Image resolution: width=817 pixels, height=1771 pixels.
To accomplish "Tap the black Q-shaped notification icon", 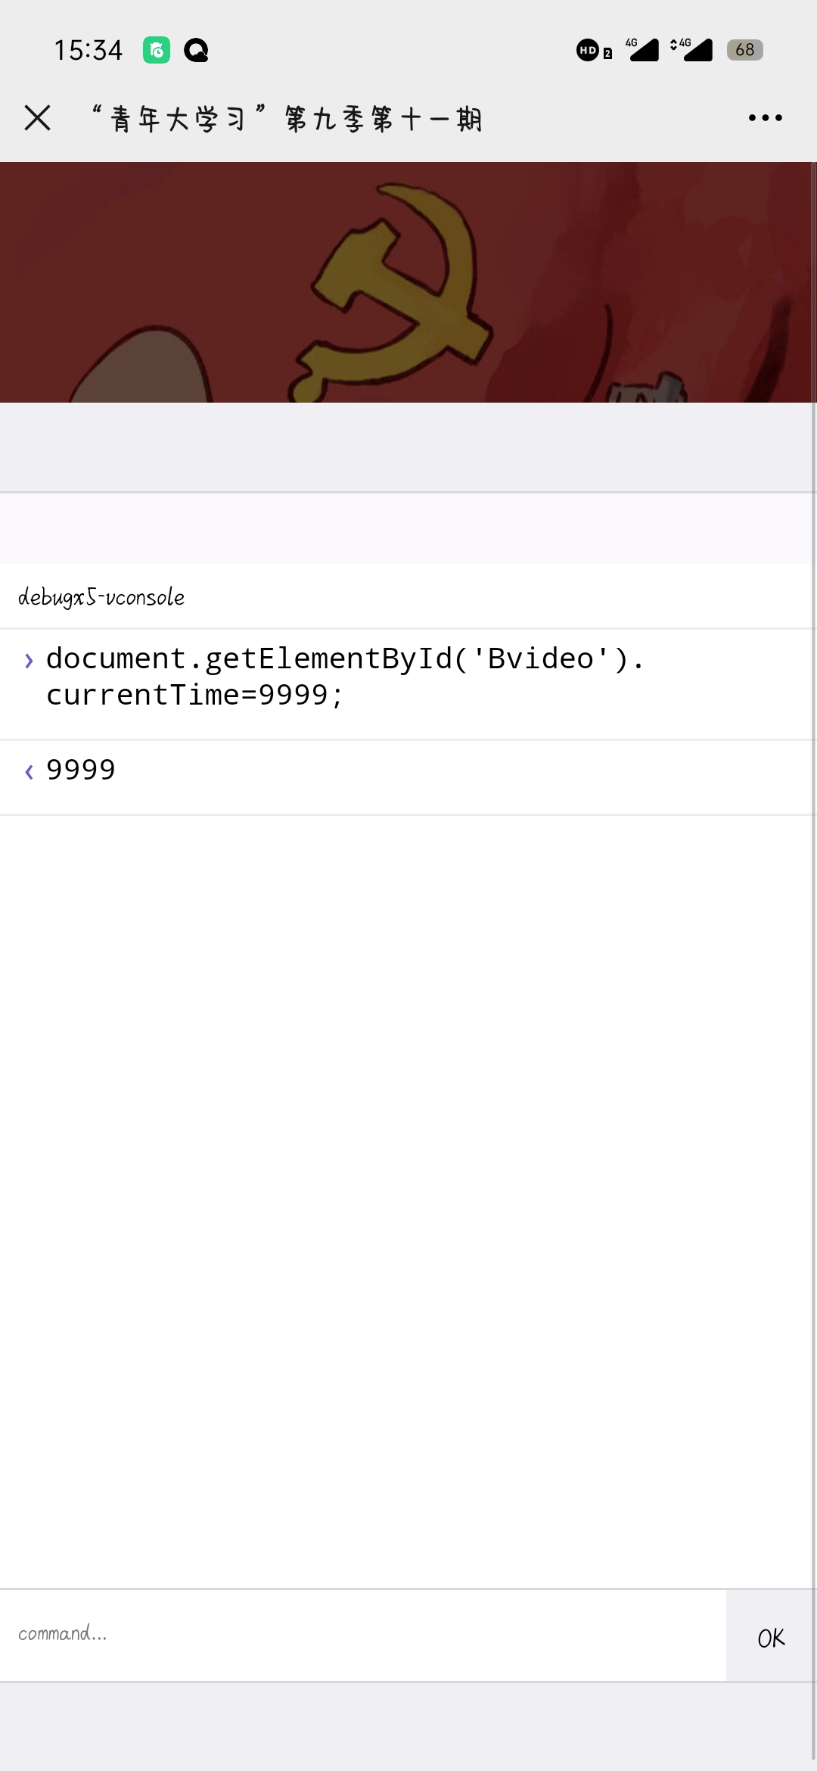I will [x=196, y=51].
